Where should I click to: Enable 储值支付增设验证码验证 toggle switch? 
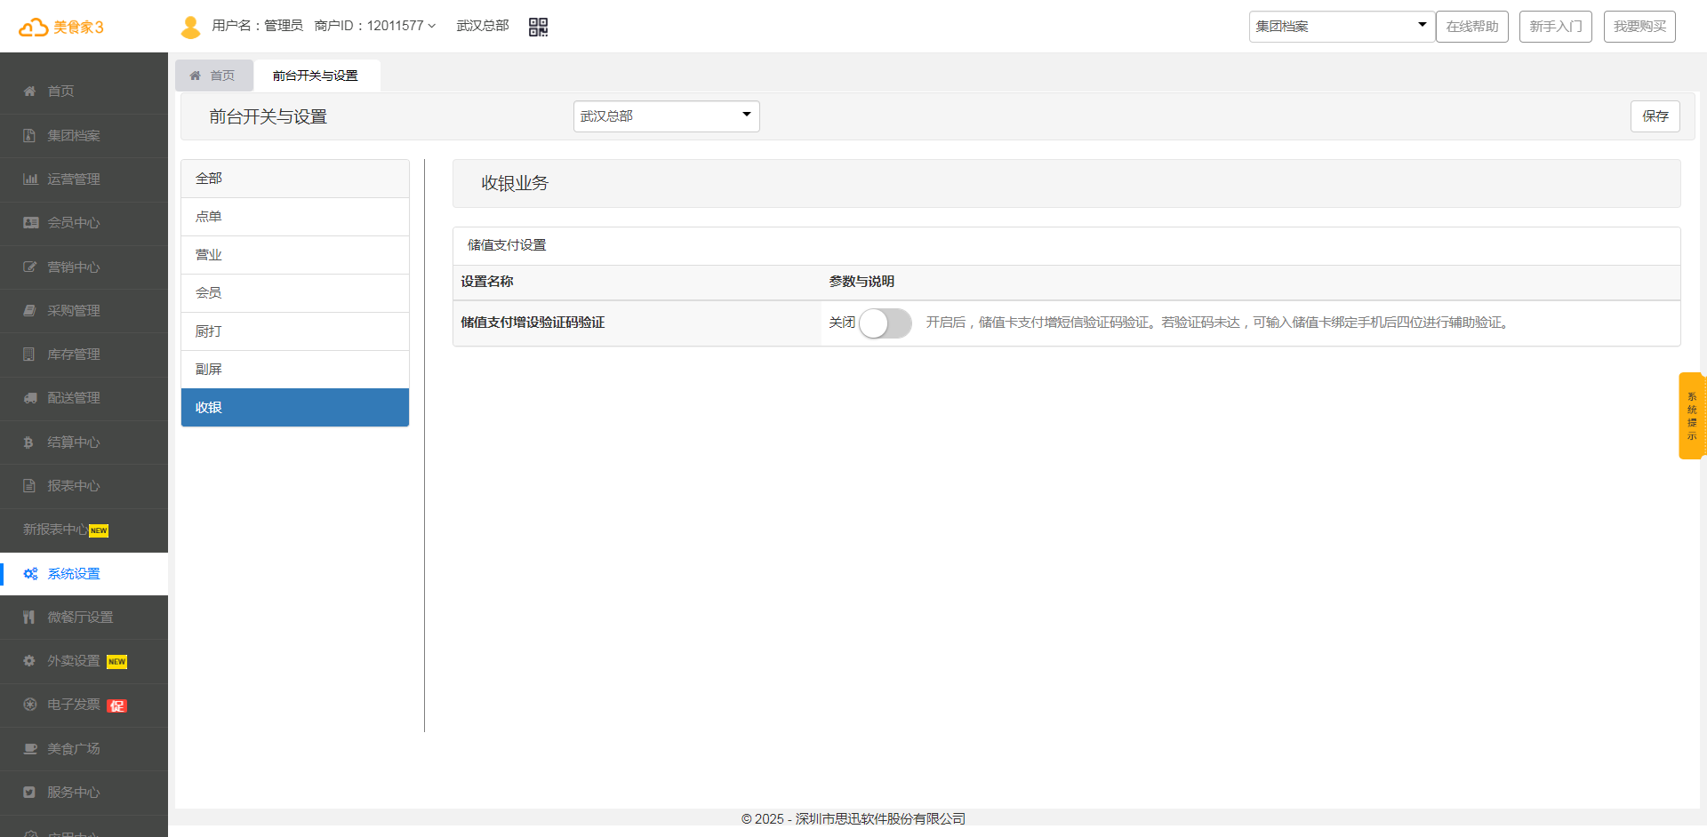pyautogui.click(x=885, y=323)
